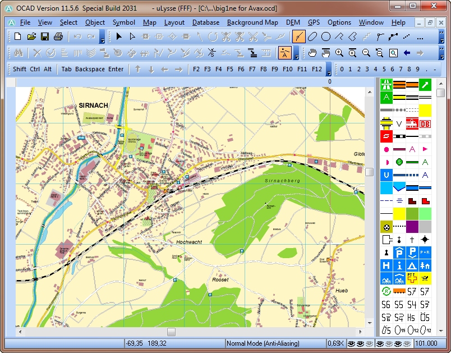Screen dimensions: 451x353
Task: Select the black arrow Select Object tool
Action: point(119,37)
